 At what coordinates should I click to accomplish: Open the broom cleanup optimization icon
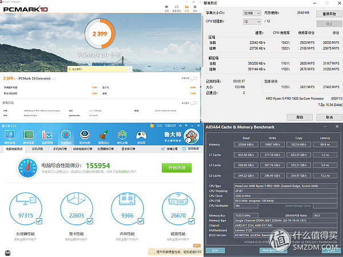(x=103, y=136)
